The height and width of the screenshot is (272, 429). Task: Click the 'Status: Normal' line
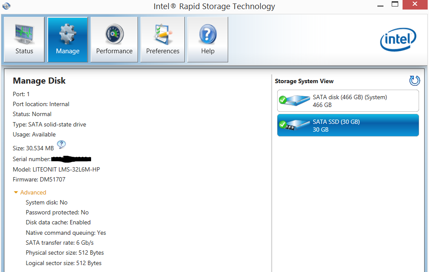(x=32, y=114)
